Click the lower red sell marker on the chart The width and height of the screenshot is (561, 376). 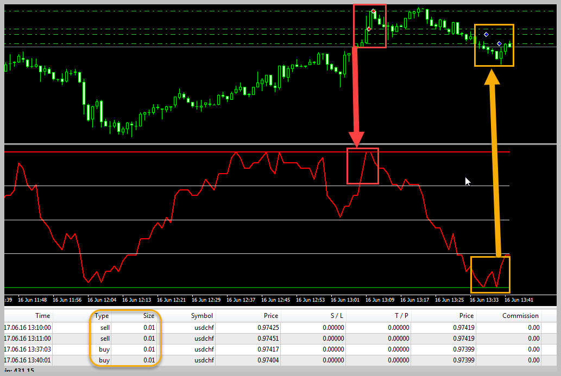coord(369,29)
